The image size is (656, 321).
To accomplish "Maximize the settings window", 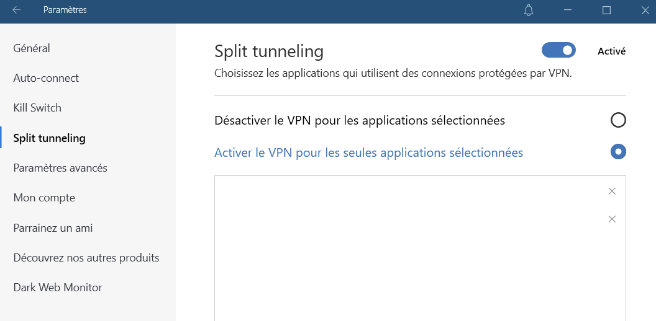I will point(606,11).
